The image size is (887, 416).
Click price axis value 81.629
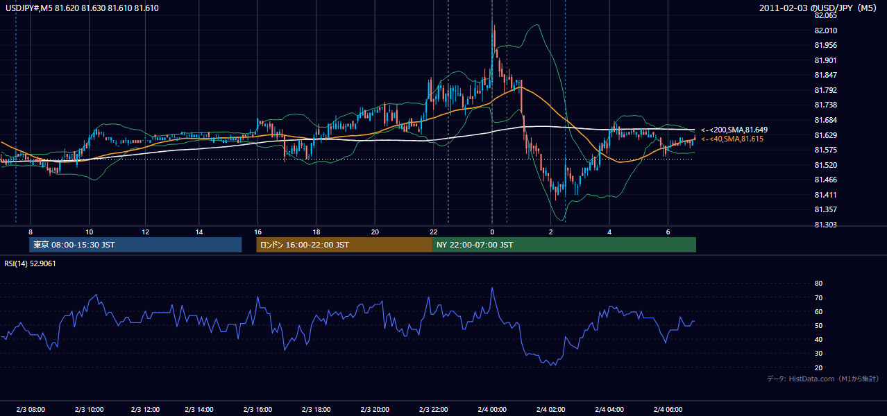825,135
